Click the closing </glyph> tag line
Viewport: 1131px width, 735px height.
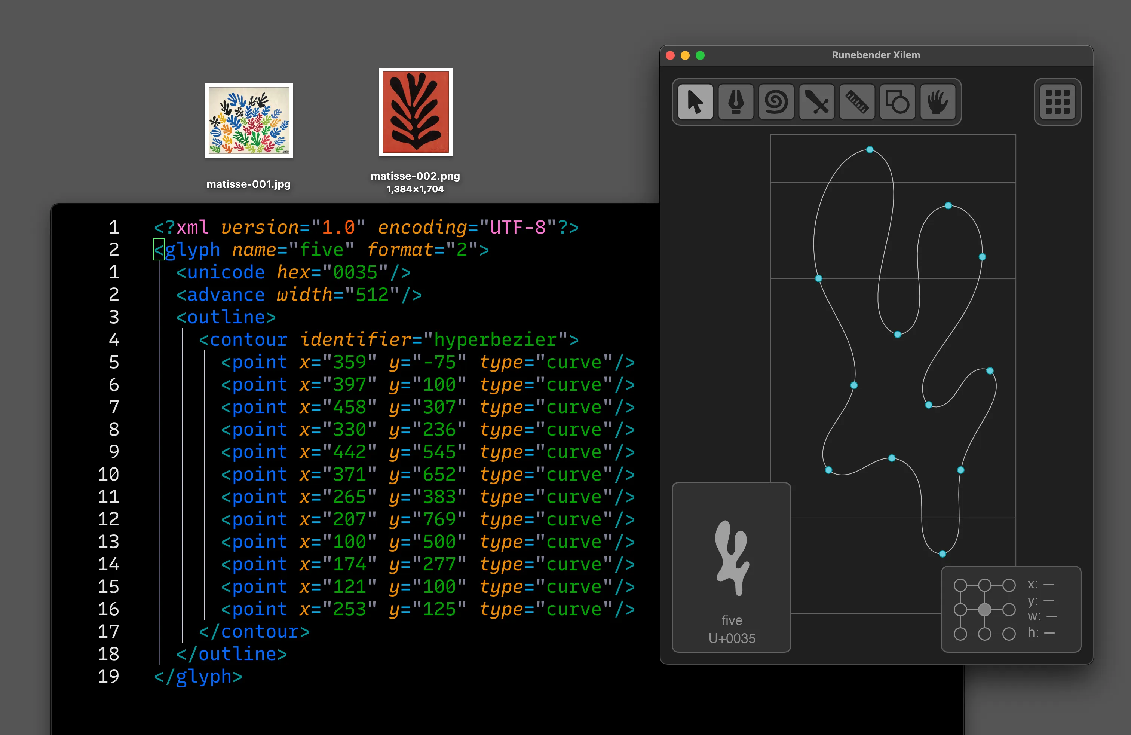[x=198, y=677]
